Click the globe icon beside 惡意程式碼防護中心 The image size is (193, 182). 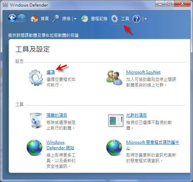pos(114,148)
